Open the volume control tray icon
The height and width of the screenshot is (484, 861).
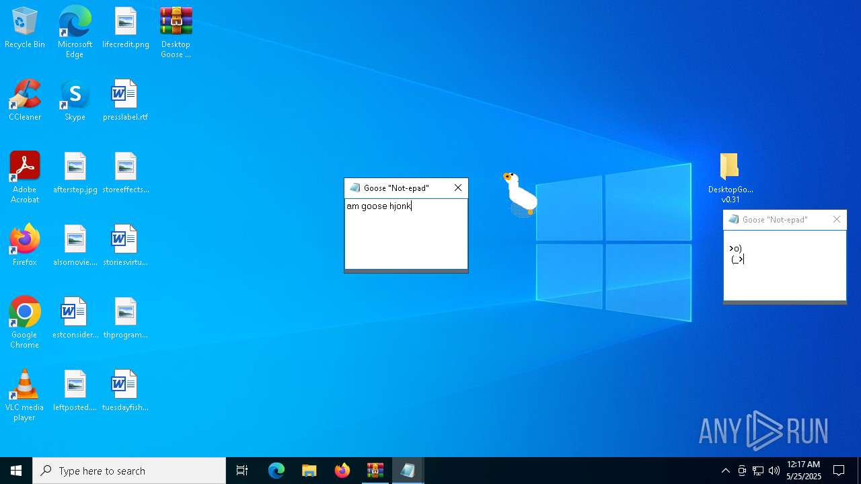774,471
